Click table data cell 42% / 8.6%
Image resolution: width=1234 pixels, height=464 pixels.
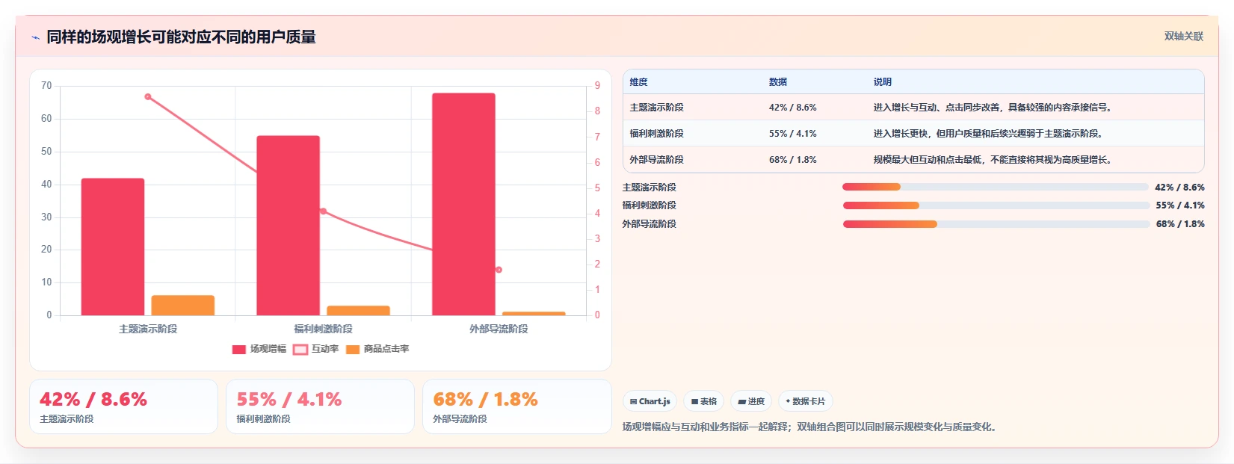(793, 108)
